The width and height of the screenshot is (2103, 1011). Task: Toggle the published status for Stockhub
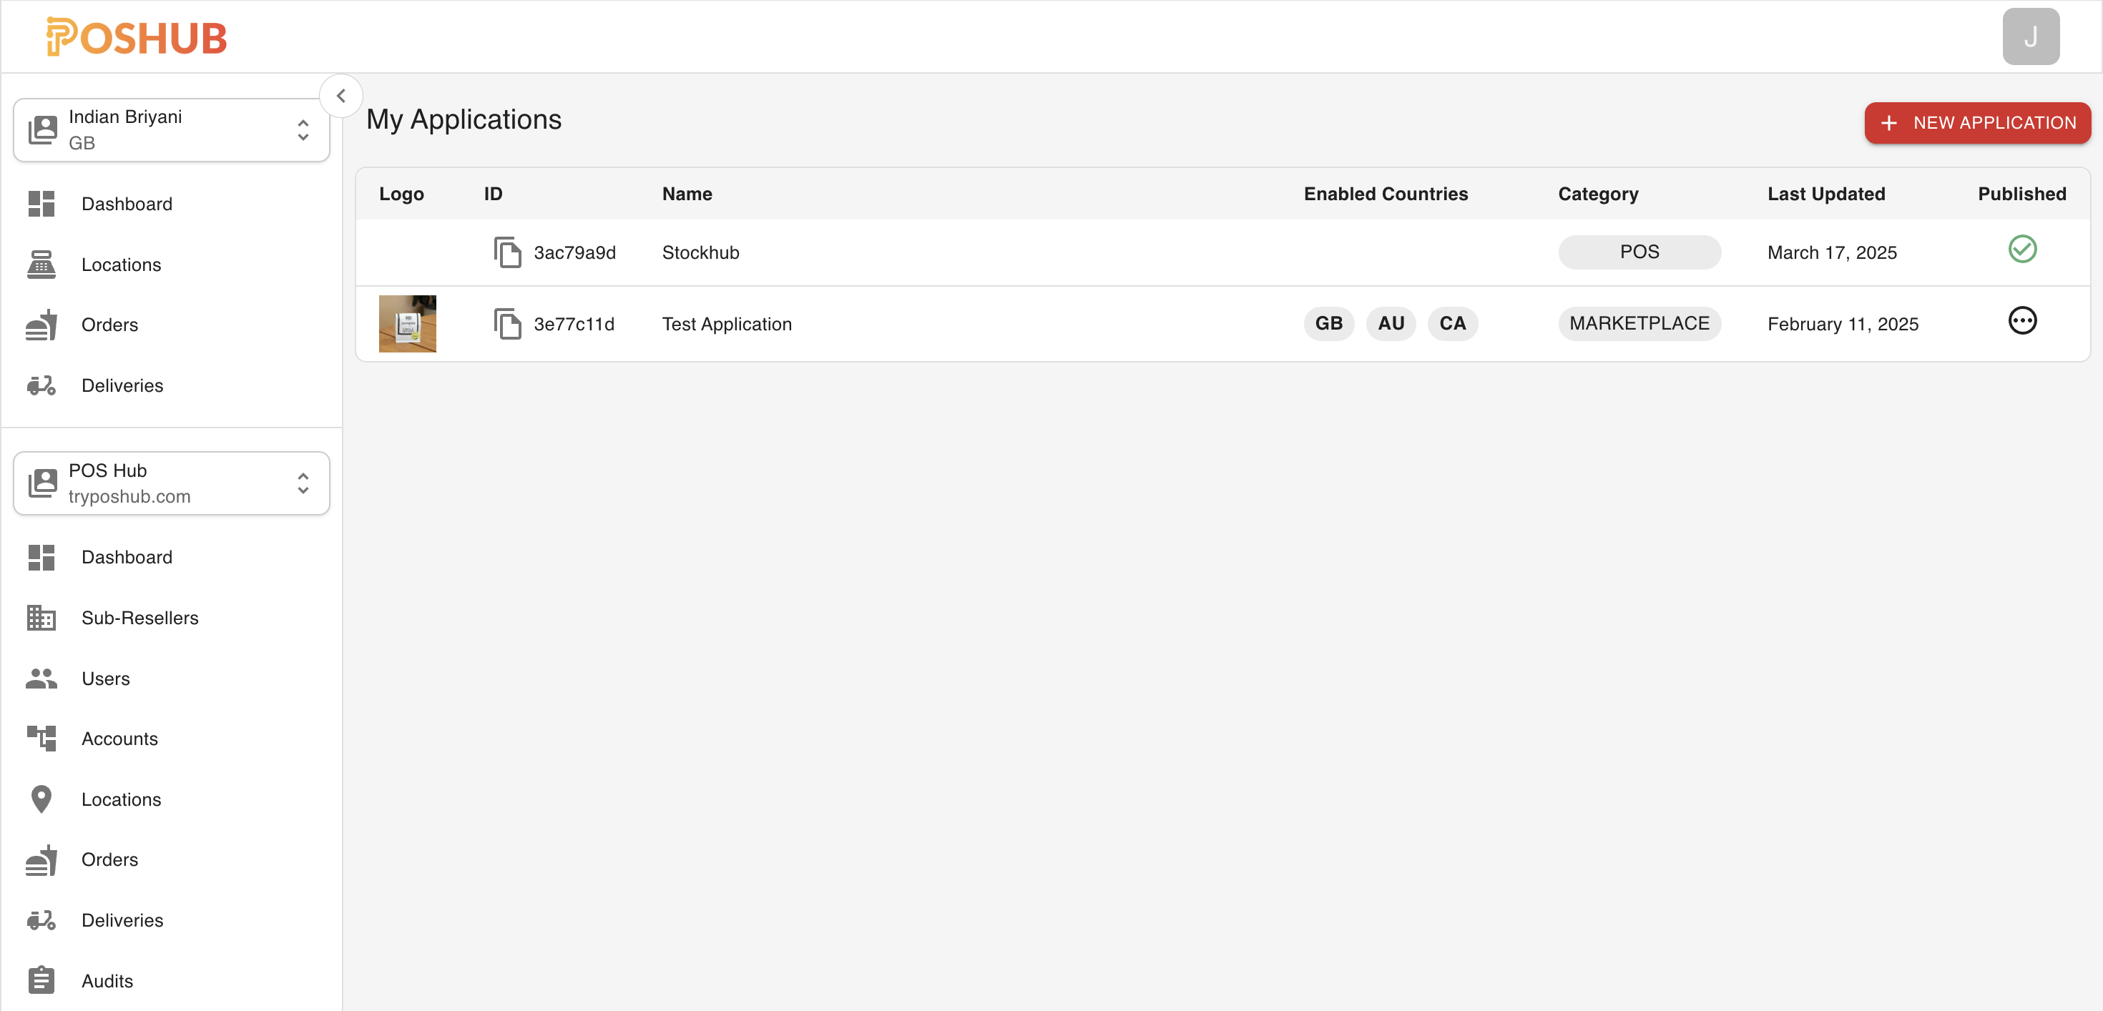coord(2022,249)
